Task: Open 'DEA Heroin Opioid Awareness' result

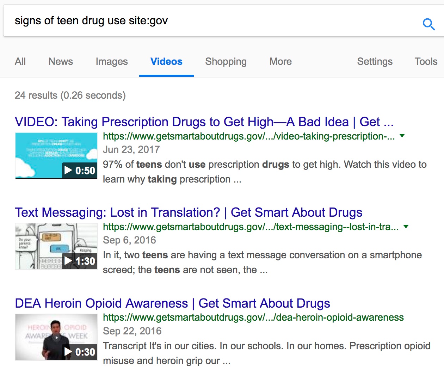Action: (172, 303)
